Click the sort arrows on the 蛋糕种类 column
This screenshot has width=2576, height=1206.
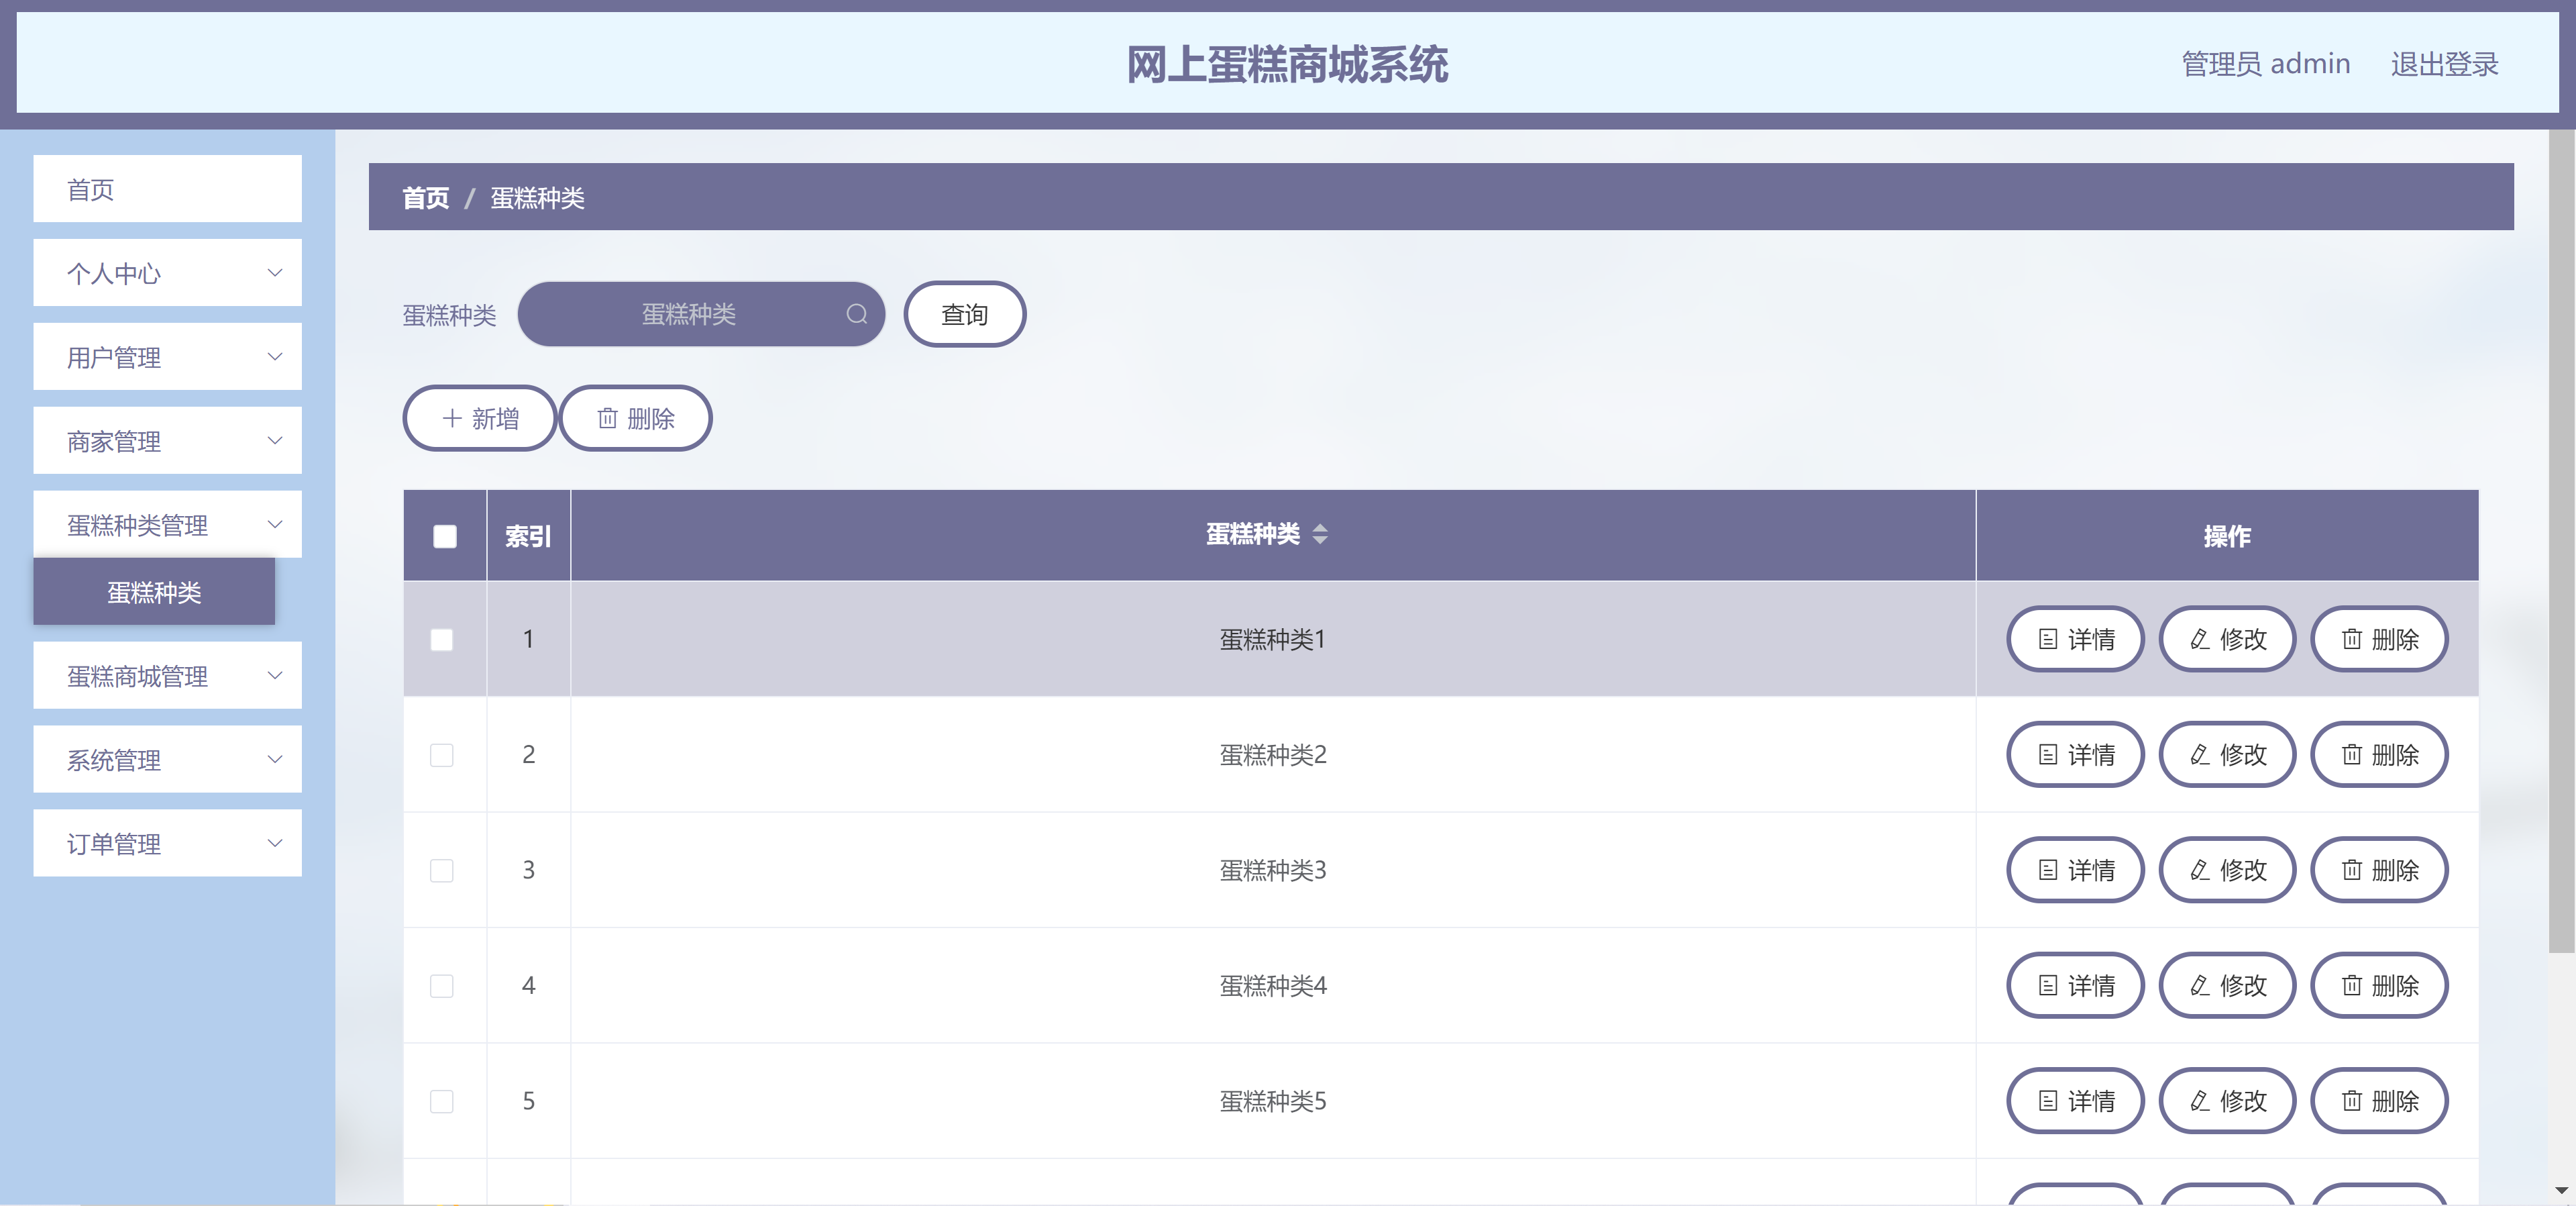pos(1320,534)
